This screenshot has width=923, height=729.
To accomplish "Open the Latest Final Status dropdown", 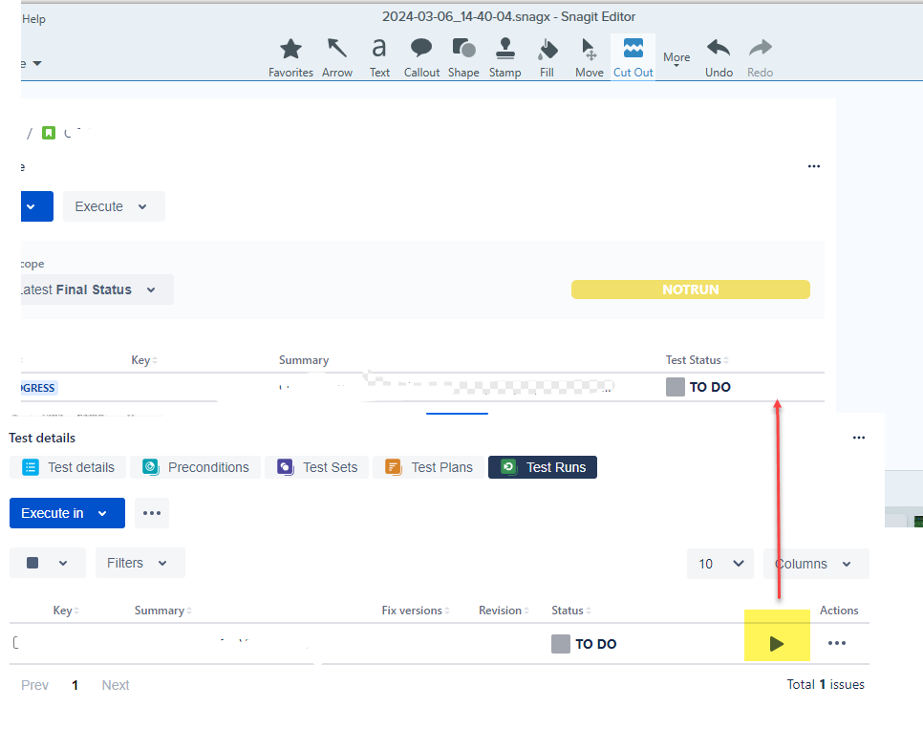I will pos(97,289).
